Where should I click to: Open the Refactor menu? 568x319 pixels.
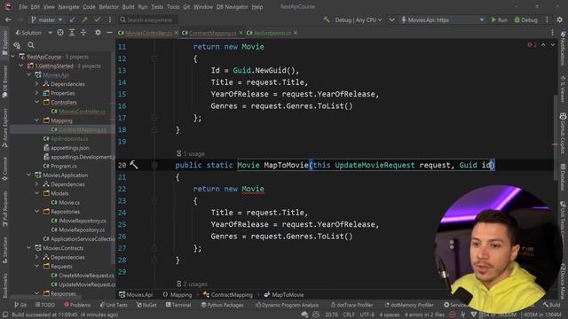coord(108,7)
